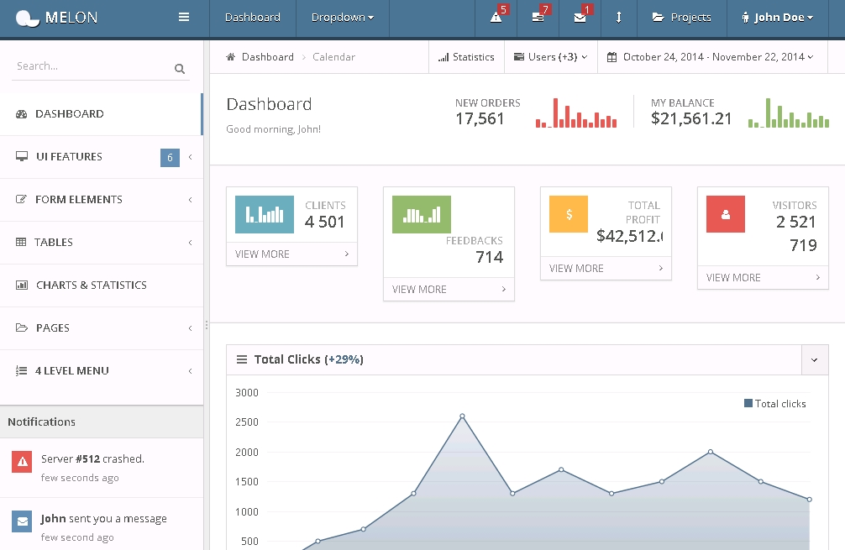The height and width of the screenshot is (550, 845).
Task: Click the vertical arrows icon in top bar
Action: point(619,18)
